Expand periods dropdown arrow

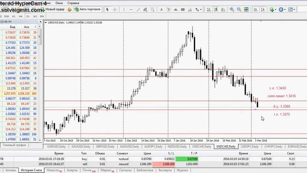tap(285, 10)
